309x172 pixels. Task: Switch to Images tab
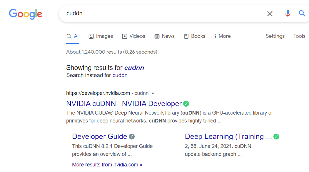(101, 36)
